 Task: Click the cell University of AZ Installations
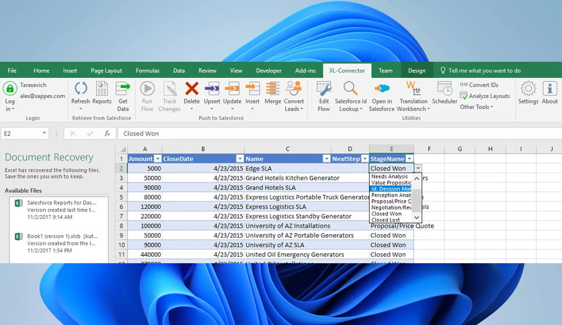coord(288,226)
